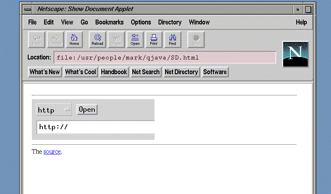Screen dimensions: 331x194
Task: Open the Directory menu
Action: point(170,22)
